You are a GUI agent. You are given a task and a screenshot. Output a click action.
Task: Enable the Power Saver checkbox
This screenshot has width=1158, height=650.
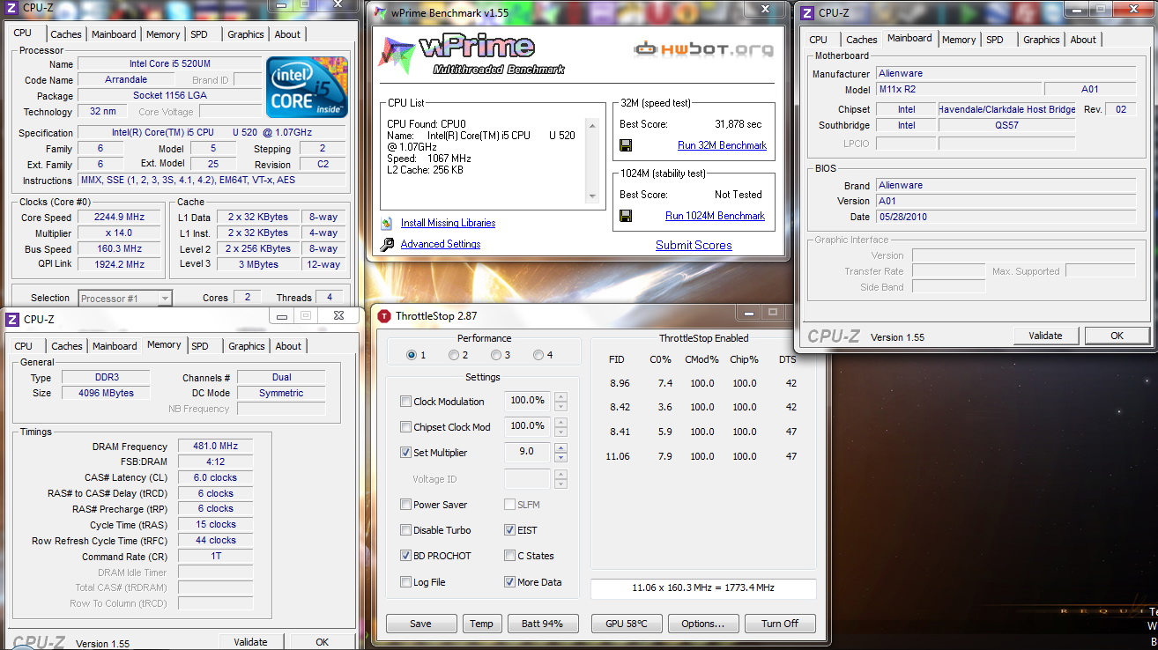coord(405,505)
